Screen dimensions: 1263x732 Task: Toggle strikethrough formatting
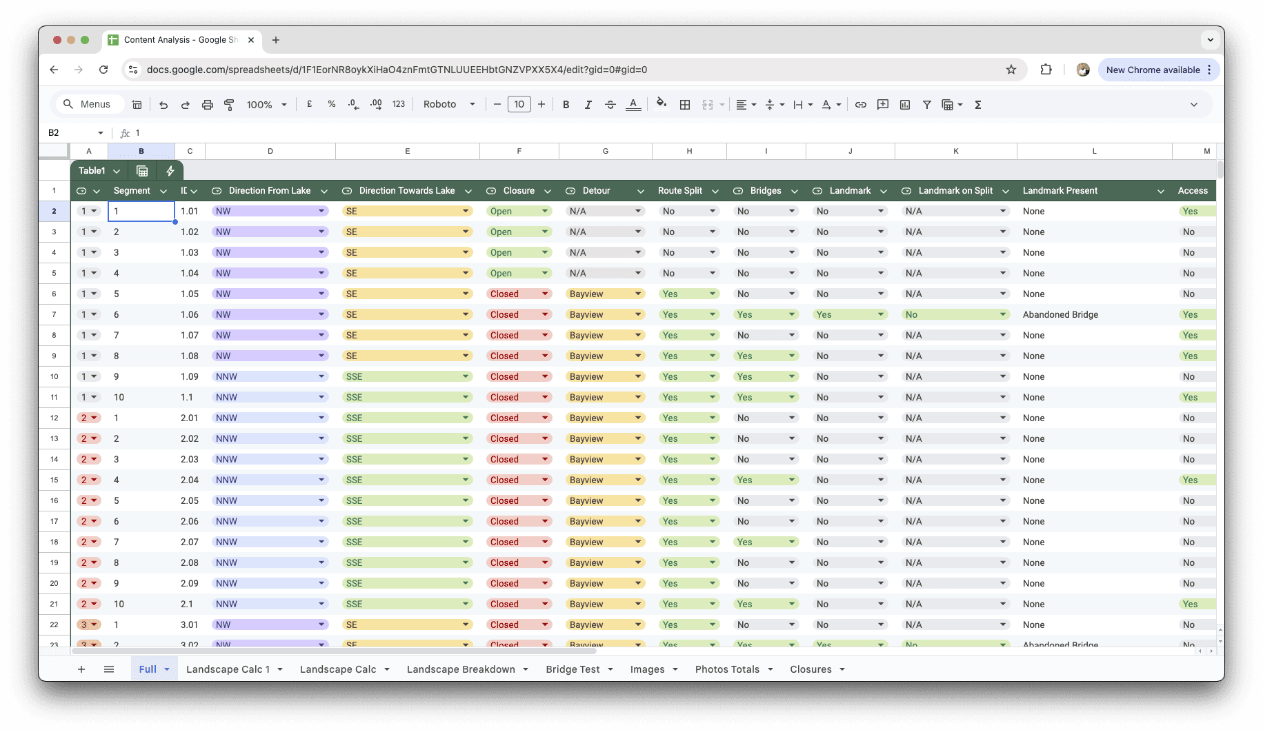tap(610, 105)
